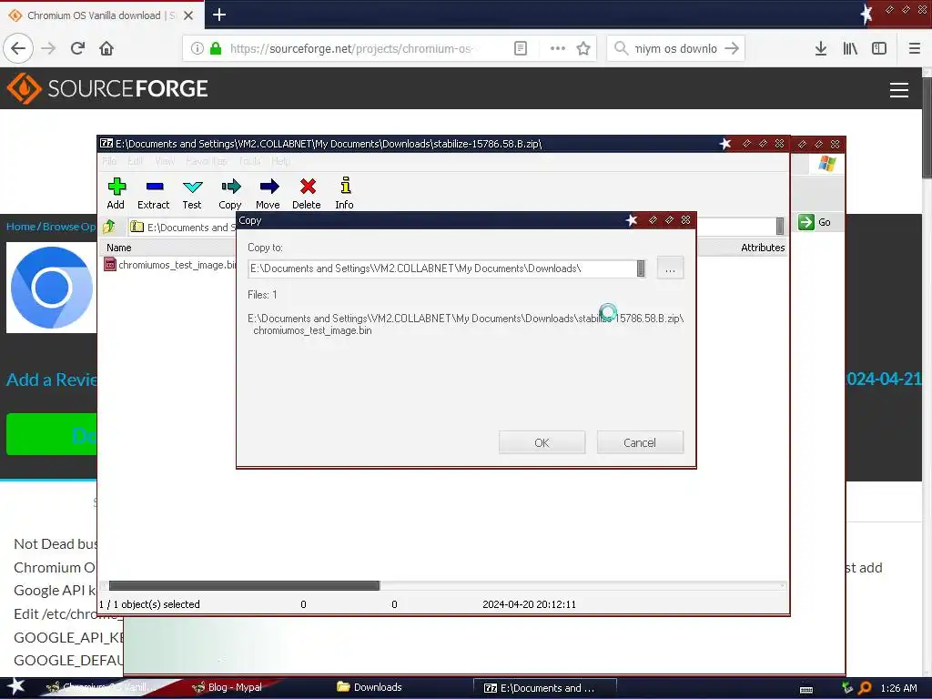932x699 pixels.
Task: Click the green padlock security icon
Action: (x=216, y=49)
